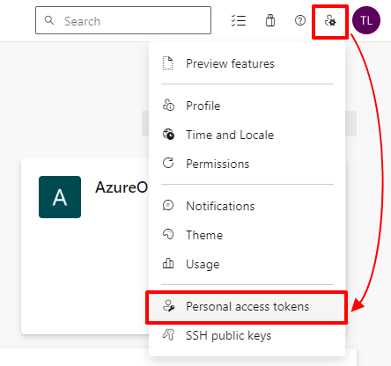Image resolution: width=391 pixels, height=366 pixels.
Task: Select Personal access tokens
Action: click(x=247, y=307)
